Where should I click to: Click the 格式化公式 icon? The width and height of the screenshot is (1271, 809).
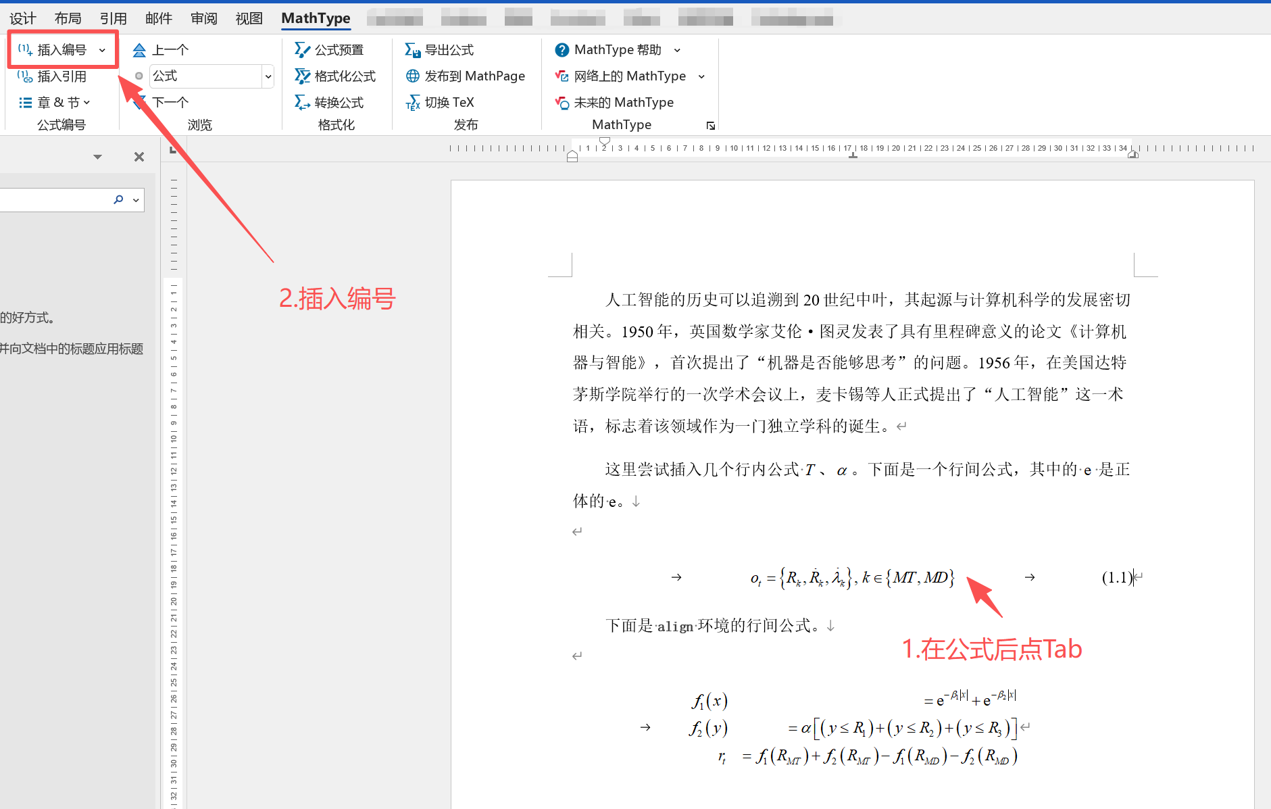point(302,76)
